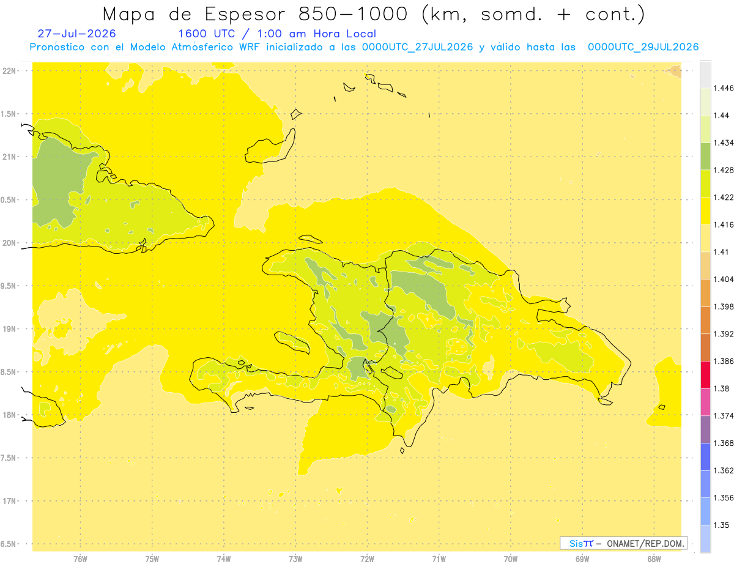The height and width of the screenshot is (567, 734).
Task: Pick the blue legend swatch between 1.362 and 1.368
Action: (705, 457)
